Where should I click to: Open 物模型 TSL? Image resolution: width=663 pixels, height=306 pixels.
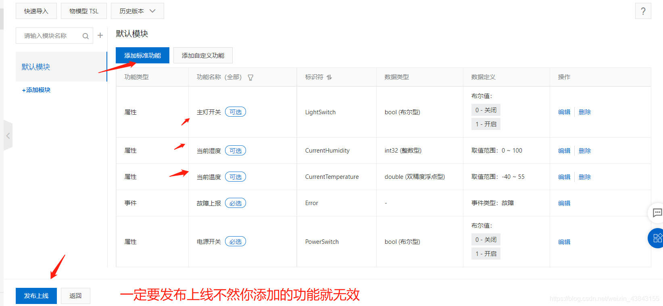tap(84, 11)
